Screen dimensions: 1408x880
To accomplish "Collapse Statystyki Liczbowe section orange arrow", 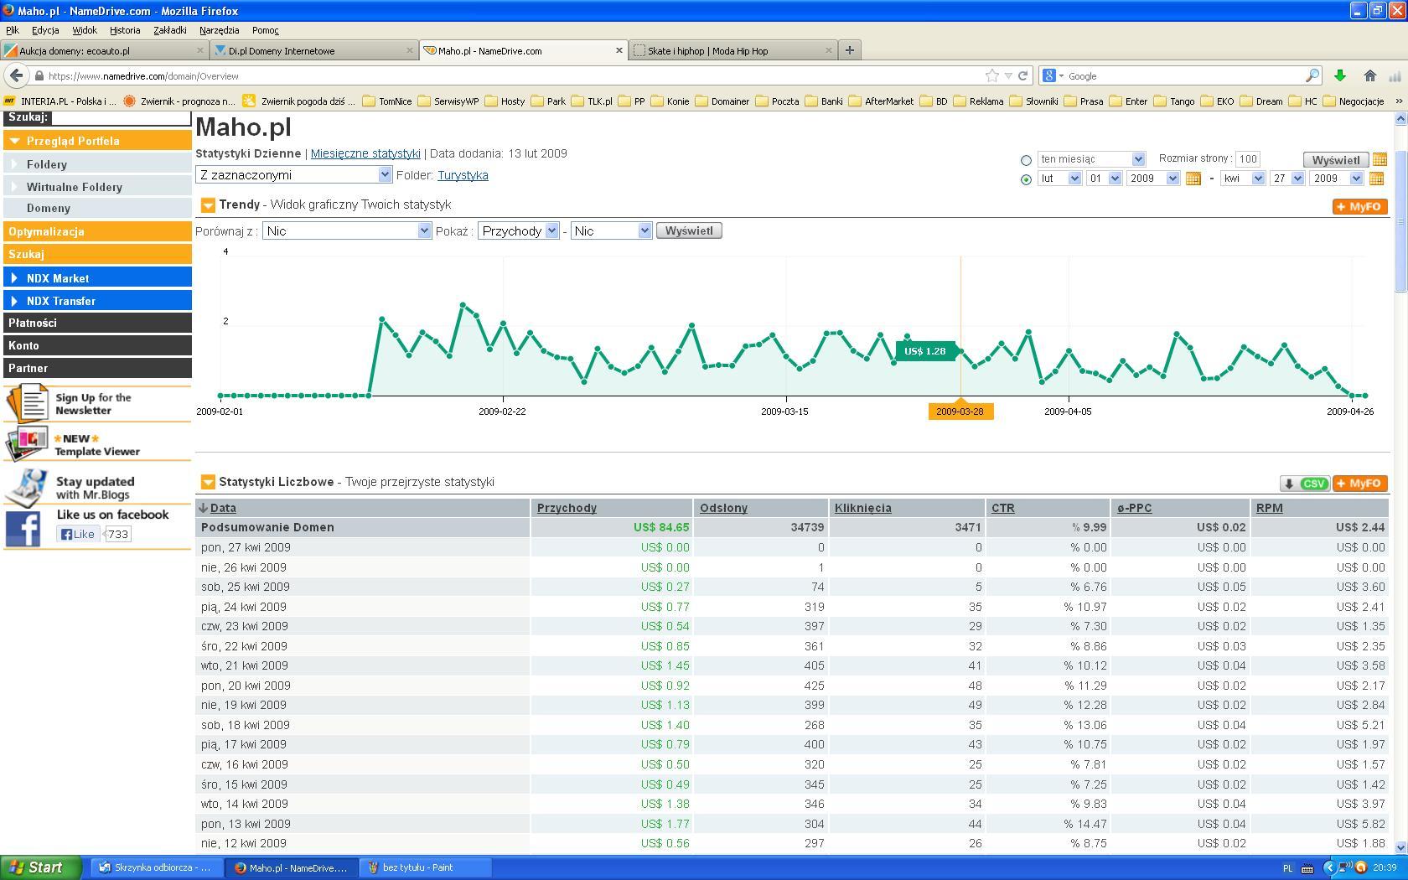I will pos(208,482).
